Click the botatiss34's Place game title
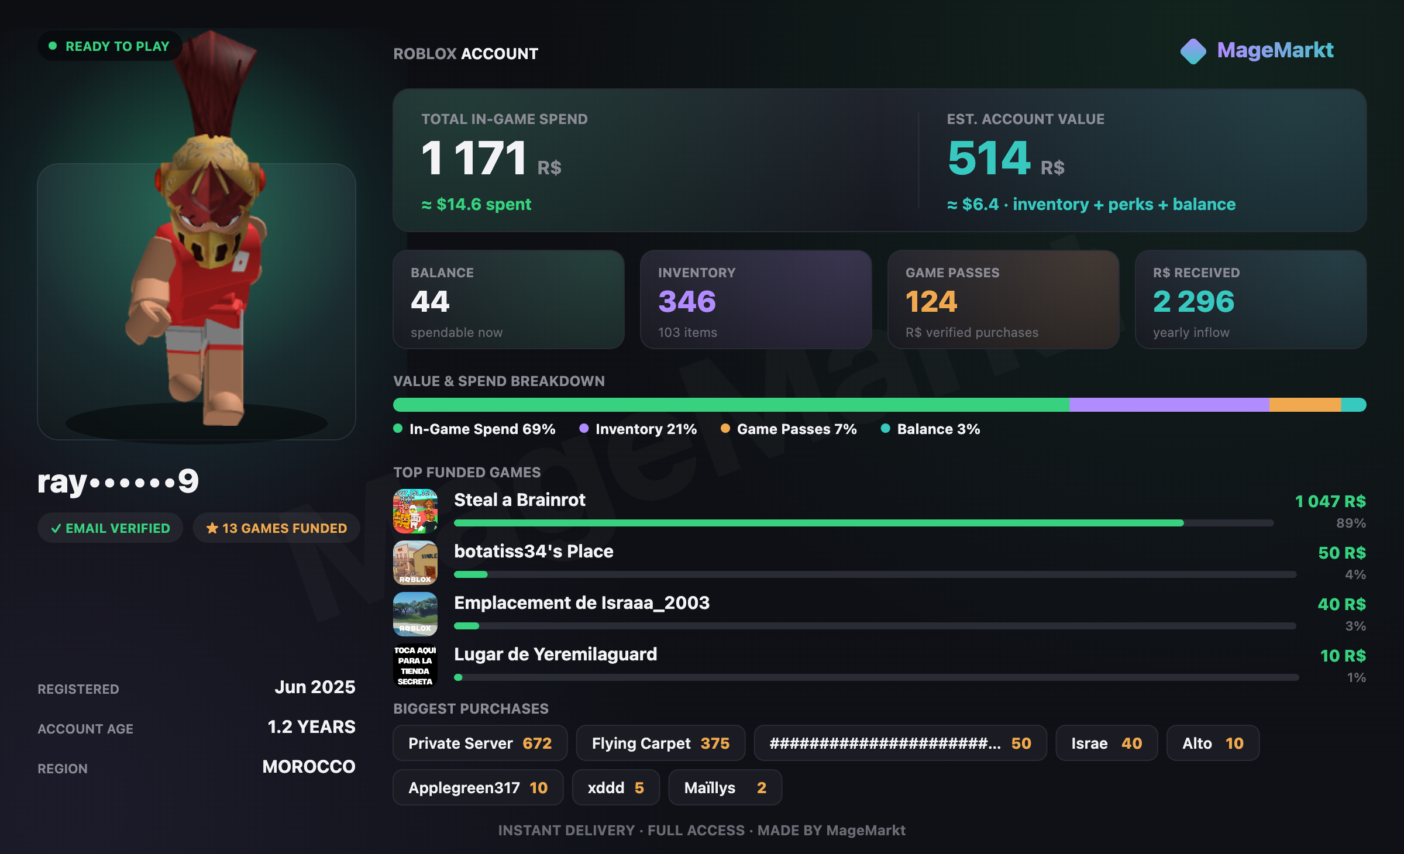The height and width of the screenshot is (854, 1404). pos(534,551)
